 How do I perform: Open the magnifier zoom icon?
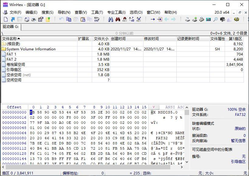pyautogui.click(x=215, y=19)
